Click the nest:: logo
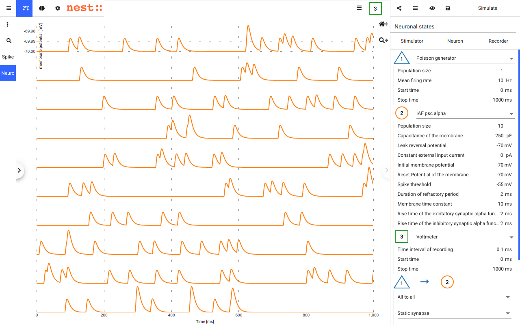The image size is (520, 325). click(x=84, y=8)
